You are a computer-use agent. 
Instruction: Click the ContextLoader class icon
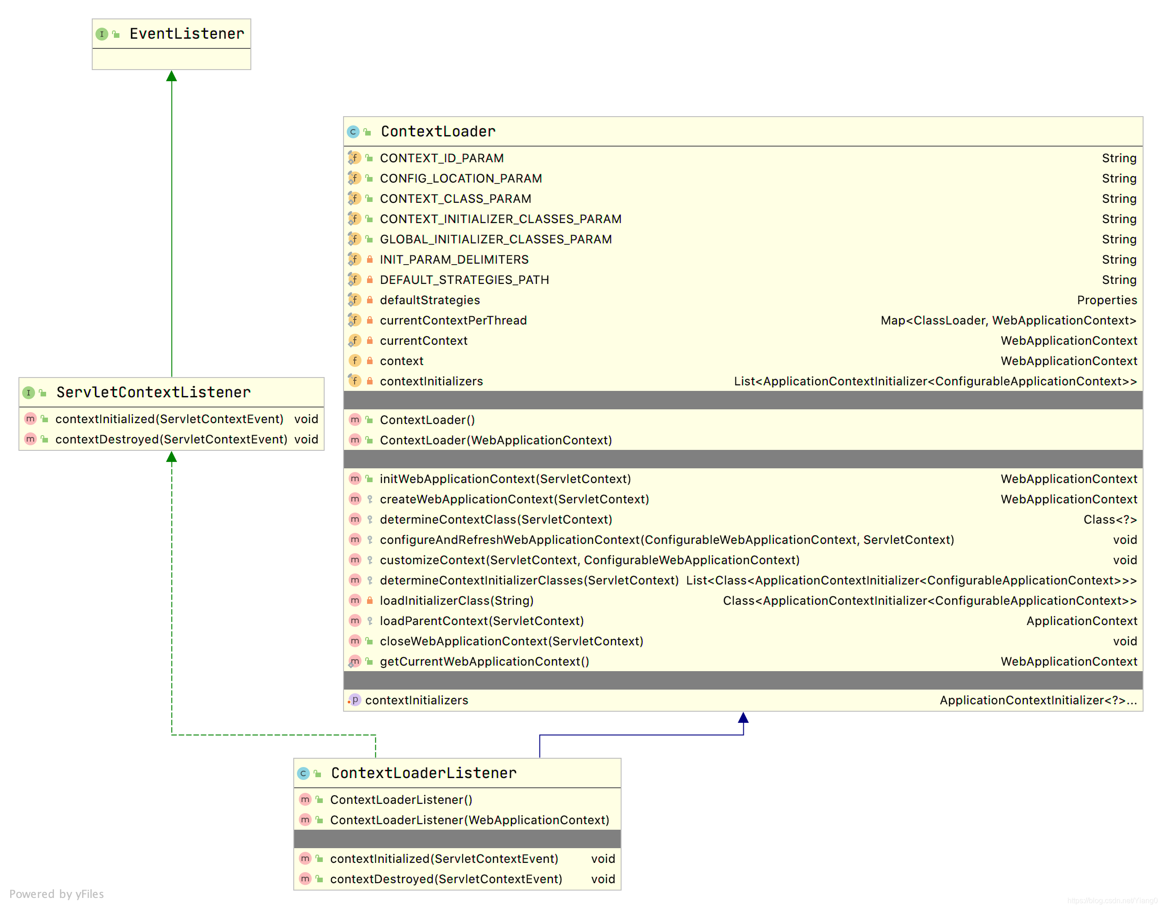353,131
